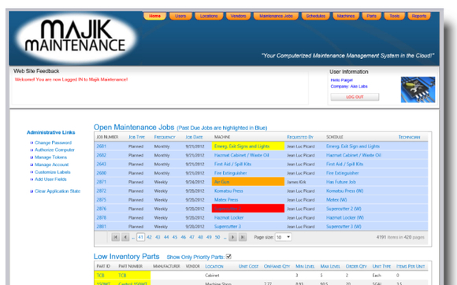Screen dimensions: 457x285
Task: Open Authorize Computer link
Action: (54, 150)
